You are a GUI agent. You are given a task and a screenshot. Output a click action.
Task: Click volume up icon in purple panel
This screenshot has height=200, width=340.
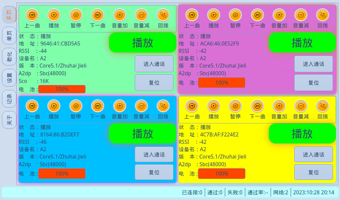[279, 15]
